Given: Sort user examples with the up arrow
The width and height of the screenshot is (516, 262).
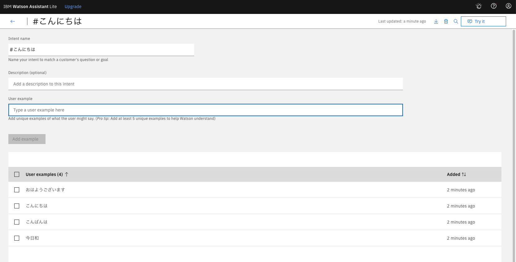Looking at the screenshot, I should tap(67, 174).
